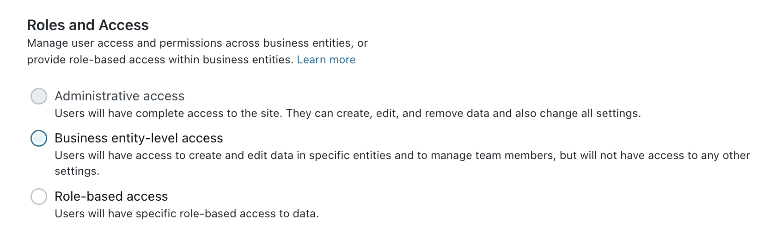Choose the entity-specific access radio option
This screenshot has height=246, width=782.
[x=39, y=138]
